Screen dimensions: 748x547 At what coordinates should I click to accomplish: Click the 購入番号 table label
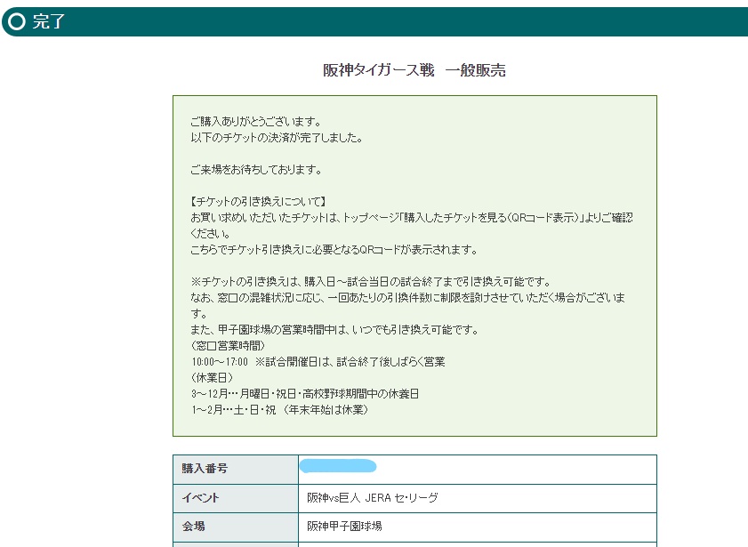click(205, 469)
